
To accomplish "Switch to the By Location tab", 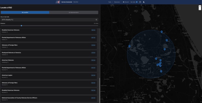I will 25,13.
